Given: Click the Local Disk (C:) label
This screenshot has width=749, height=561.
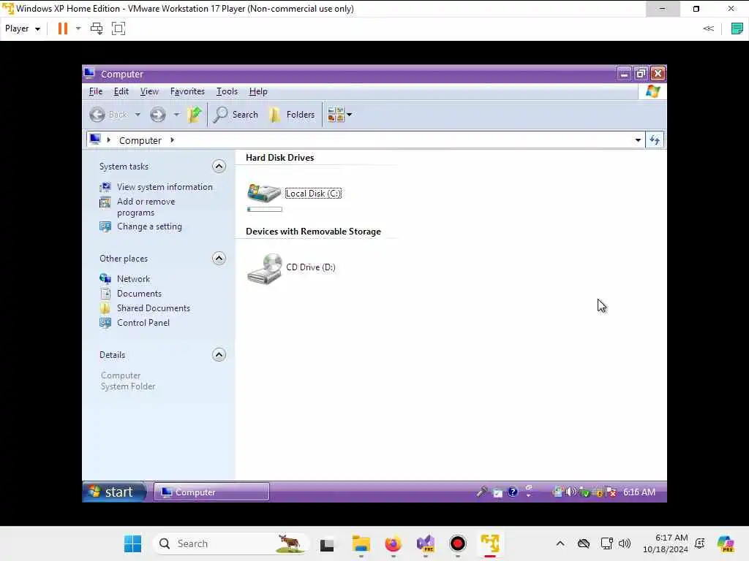Looking at the screenshot, I should point(313,193).
